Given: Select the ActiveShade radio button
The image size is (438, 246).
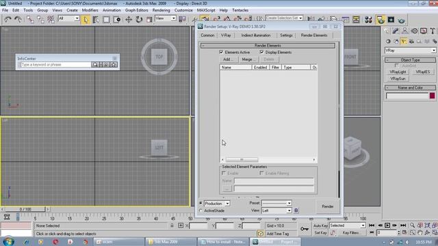Looking at the screenshot, I should [x=201, y=210].
